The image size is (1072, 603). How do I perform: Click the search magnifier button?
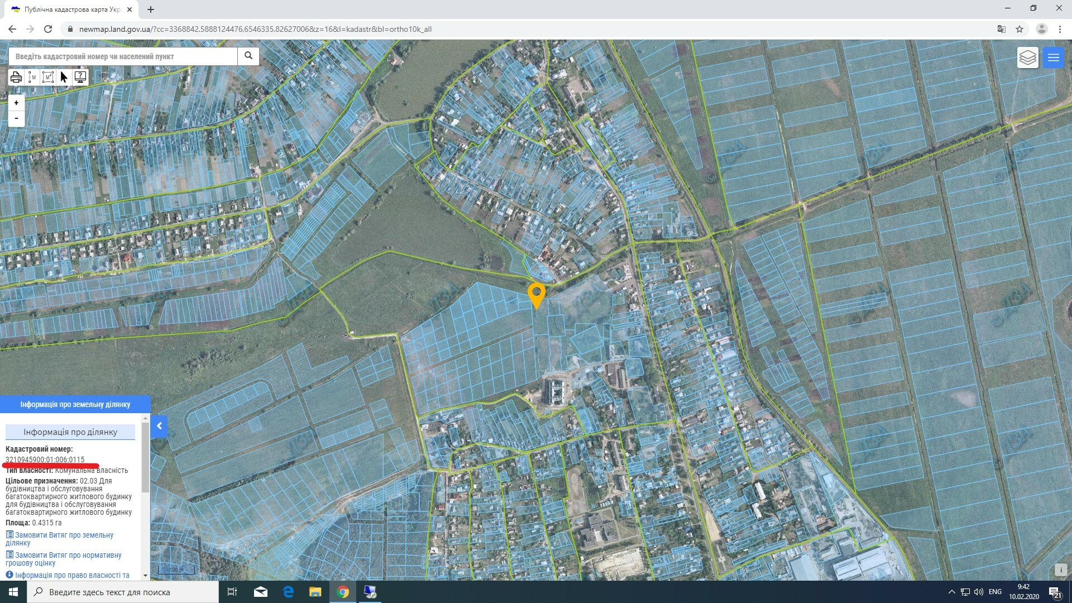click(x=248, y=56)
